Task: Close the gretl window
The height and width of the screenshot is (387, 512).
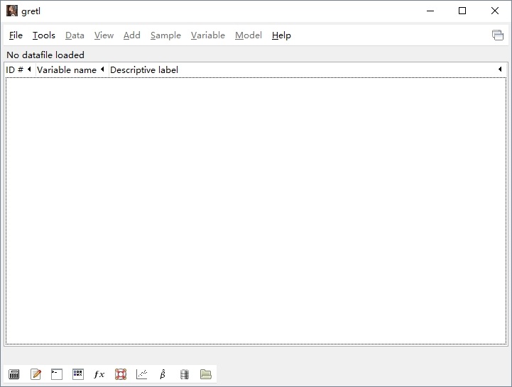Action: 495,11
